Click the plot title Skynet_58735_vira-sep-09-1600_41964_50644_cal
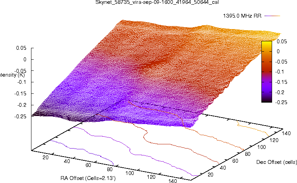The image size is (297, 183). click(x=157, y=2)
